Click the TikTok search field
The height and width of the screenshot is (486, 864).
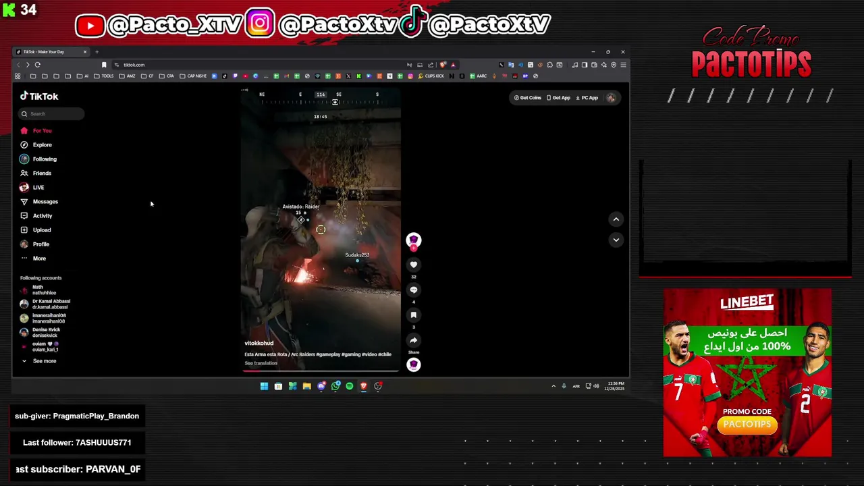pyautogui.click(x=51, y=113)
